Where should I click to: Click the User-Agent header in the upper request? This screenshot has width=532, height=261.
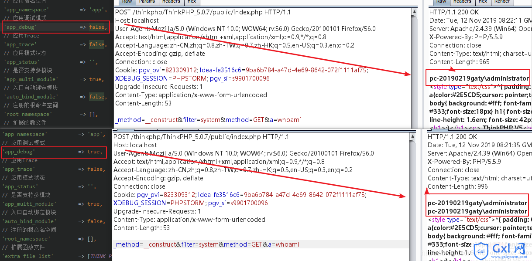click(x=245, y=29)
